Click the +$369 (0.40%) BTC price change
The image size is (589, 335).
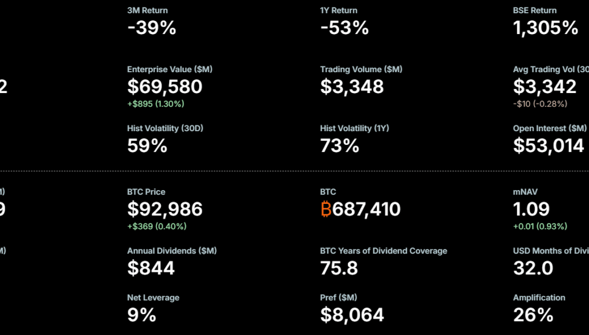[x=157, y=226]
